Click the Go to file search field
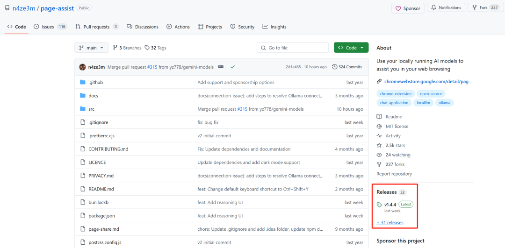This screenshot has width=505, height=248. tap(292, 48)
